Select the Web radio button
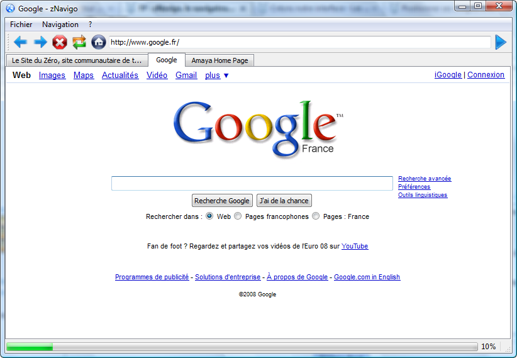Viewport: 517px width, 358px height. [x=209, y=216]
